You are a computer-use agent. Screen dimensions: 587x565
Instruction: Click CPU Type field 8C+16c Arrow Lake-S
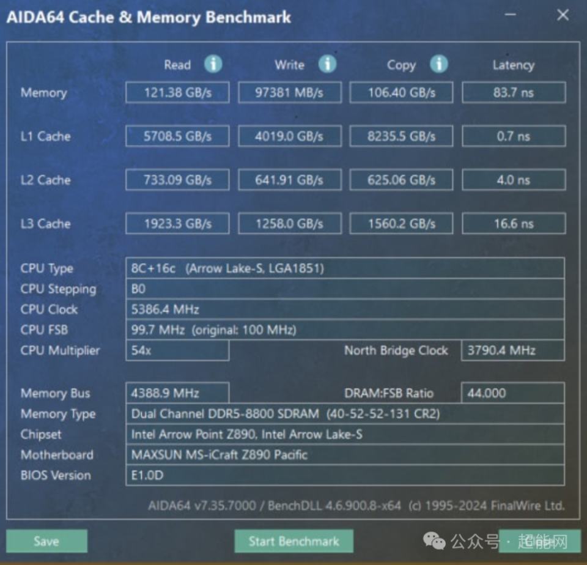click(x=345, y=268)
